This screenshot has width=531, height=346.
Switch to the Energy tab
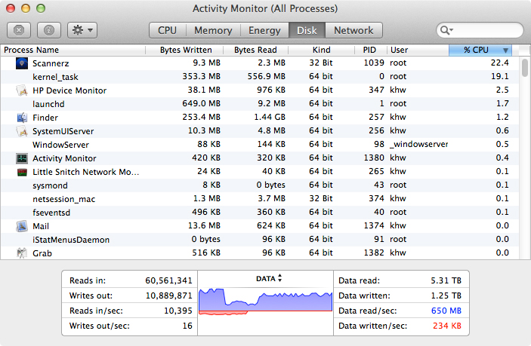(264, 30)
